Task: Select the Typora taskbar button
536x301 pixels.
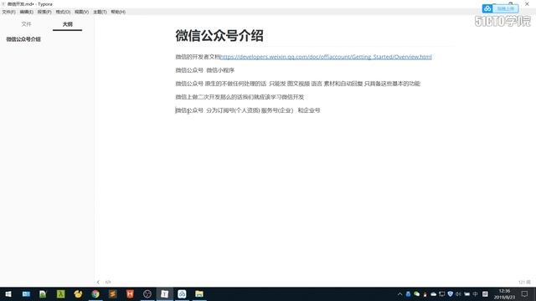Action: [x=164, y=293]
